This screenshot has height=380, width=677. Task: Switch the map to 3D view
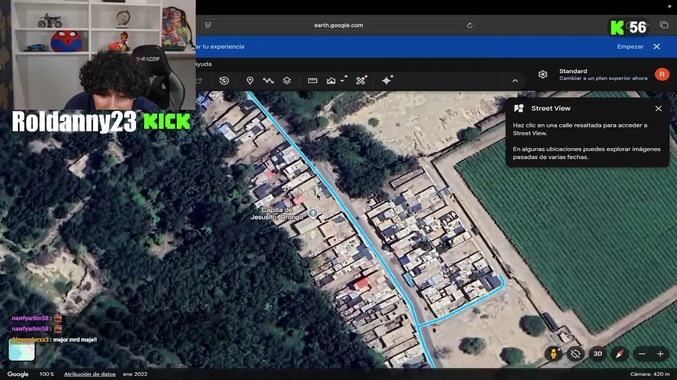(598, 354)
